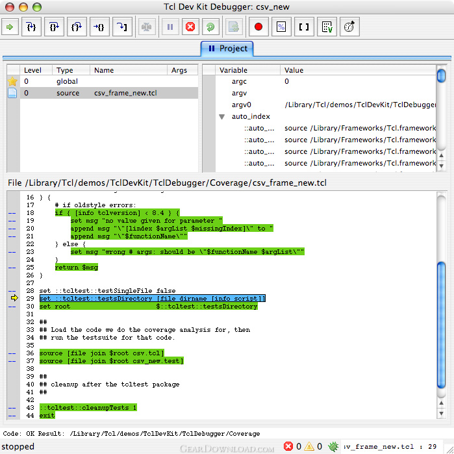Image resolution: width=454 pixels, height=454 pixels.
Task: Open the Breakpoints window via red dot icon
Action: click(259, 27)
